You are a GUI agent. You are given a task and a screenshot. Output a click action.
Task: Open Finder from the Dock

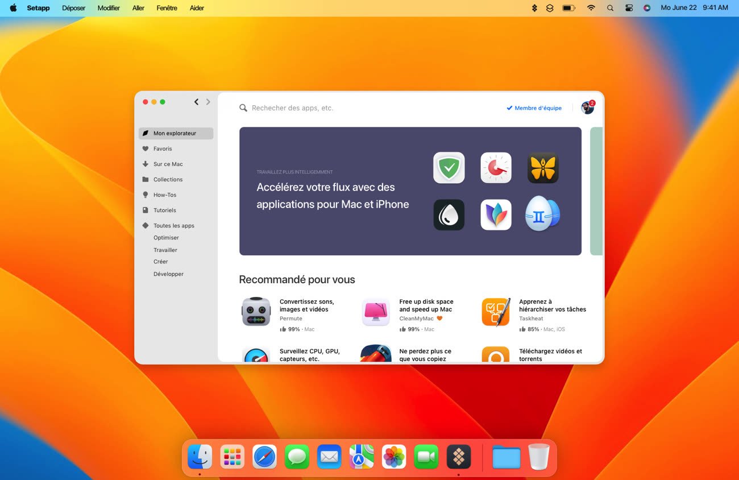tap(200, 457)
